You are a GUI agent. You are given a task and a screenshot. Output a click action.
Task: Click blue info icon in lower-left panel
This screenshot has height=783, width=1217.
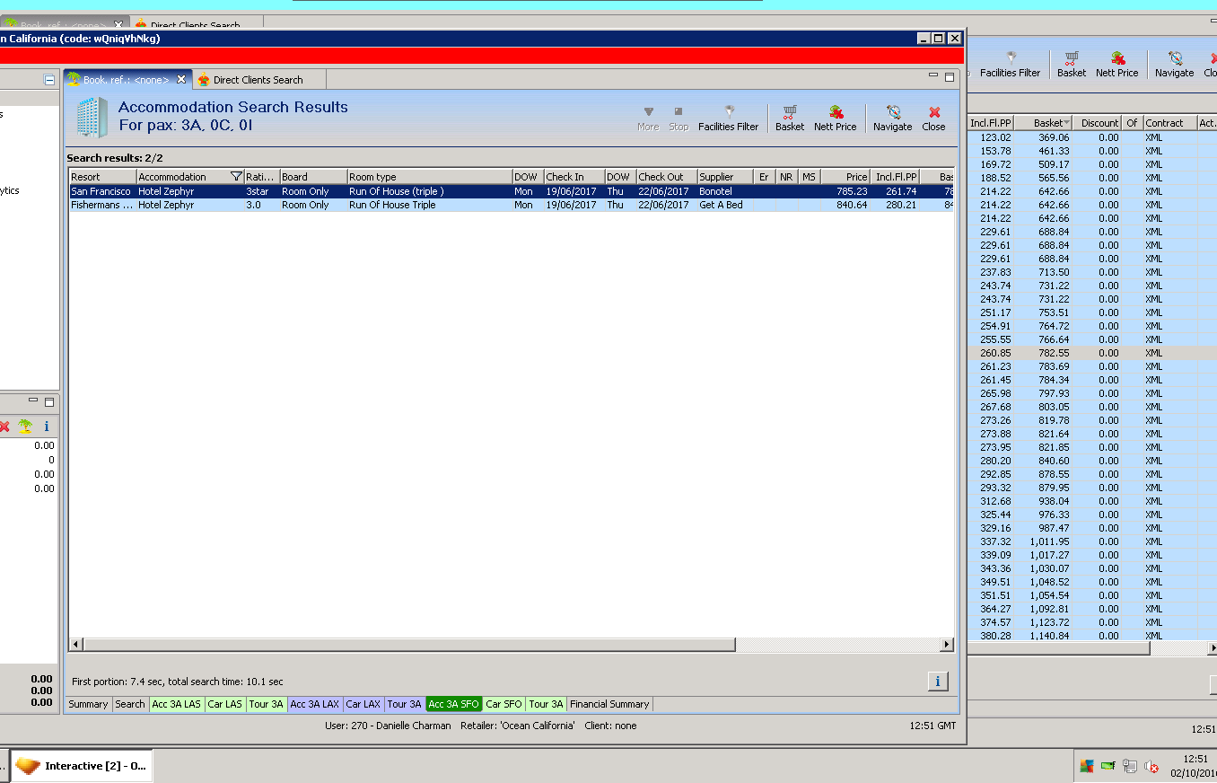pos(47,426)
